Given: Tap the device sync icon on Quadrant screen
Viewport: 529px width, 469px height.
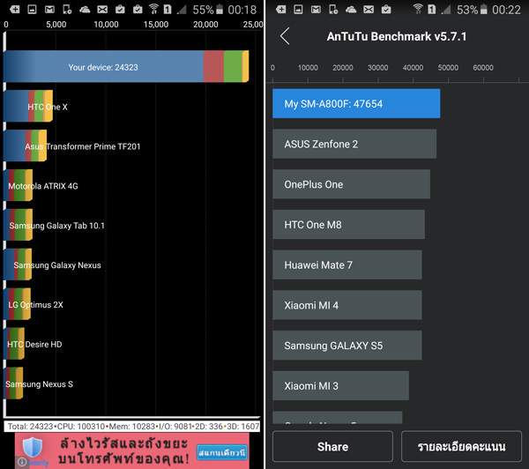Looking at the screenshot, I should point(67,10).
